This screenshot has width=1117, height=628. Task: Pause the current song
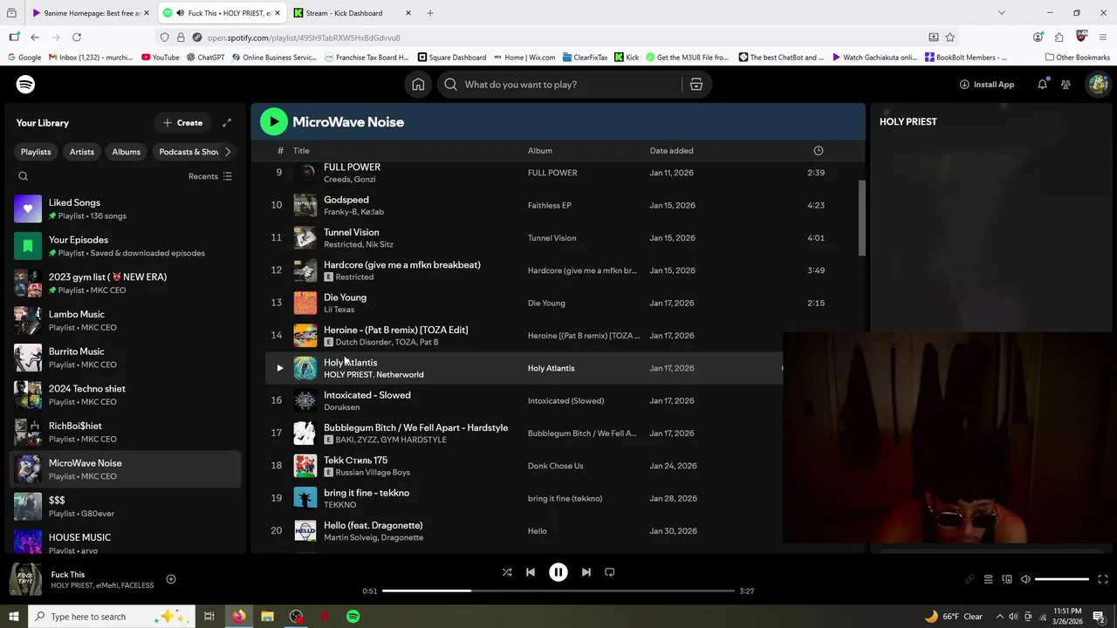(558, 572)
